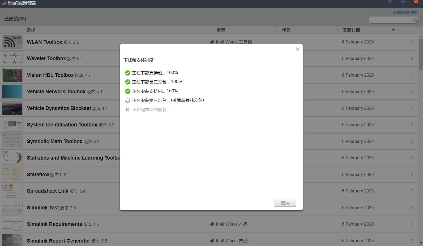Open options menu for Simulink Requirements row
This screenshot has width=423, height=246.
412,224
